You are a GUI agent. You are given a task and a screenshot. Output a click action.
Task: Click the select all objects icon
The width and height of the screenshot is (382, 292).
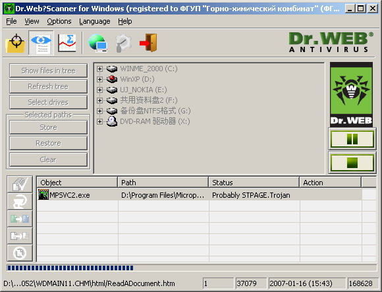tap(20, 185)
